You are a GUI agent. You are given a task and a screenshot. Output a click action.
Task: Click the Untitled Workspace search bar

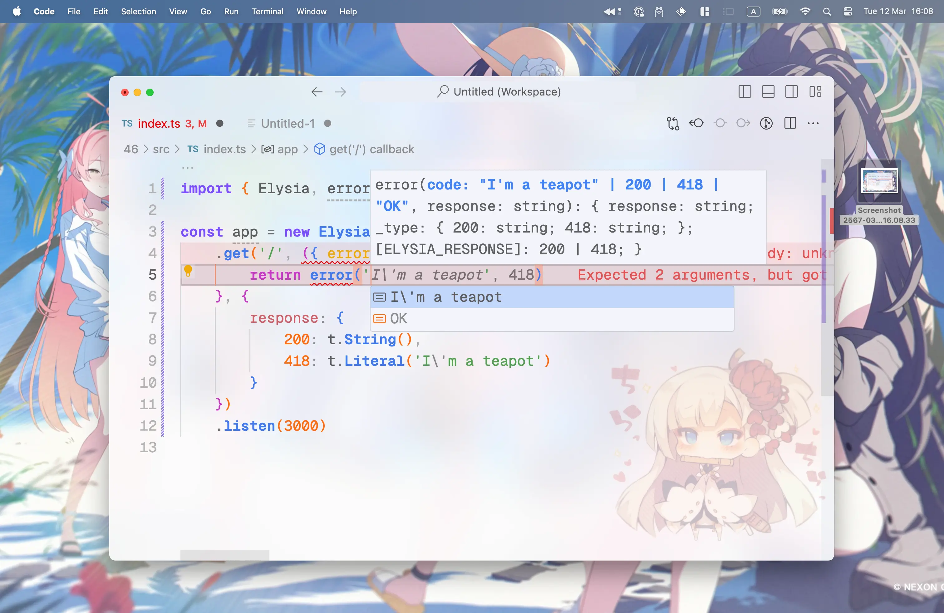click(498, 91)
